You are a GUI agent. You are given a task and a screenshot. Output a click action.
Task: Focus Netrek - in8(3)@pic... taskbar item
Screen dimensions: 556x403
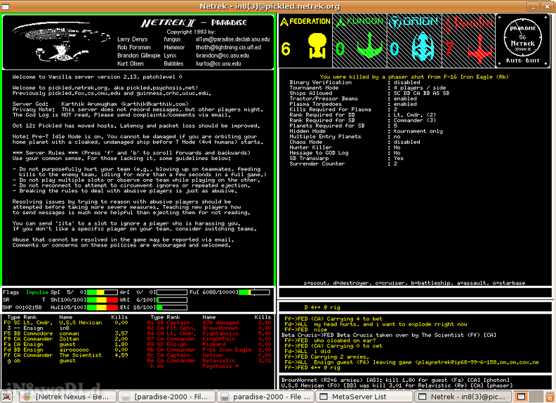(x=463, y=397)
